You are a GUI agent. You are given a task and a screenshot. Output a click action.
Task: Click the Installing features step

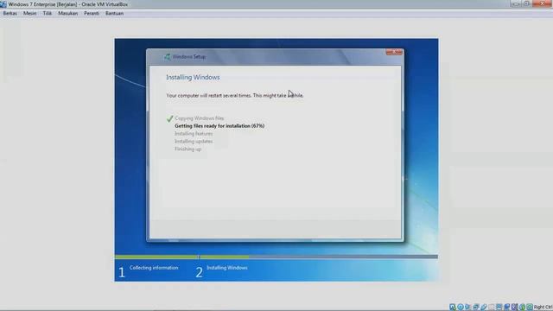coord(194,134)
